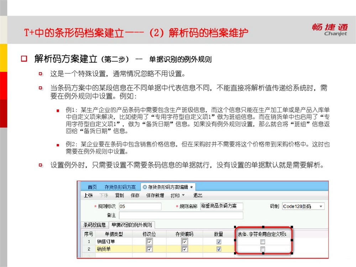Select the 销售订单 cell in row 1

114,242
